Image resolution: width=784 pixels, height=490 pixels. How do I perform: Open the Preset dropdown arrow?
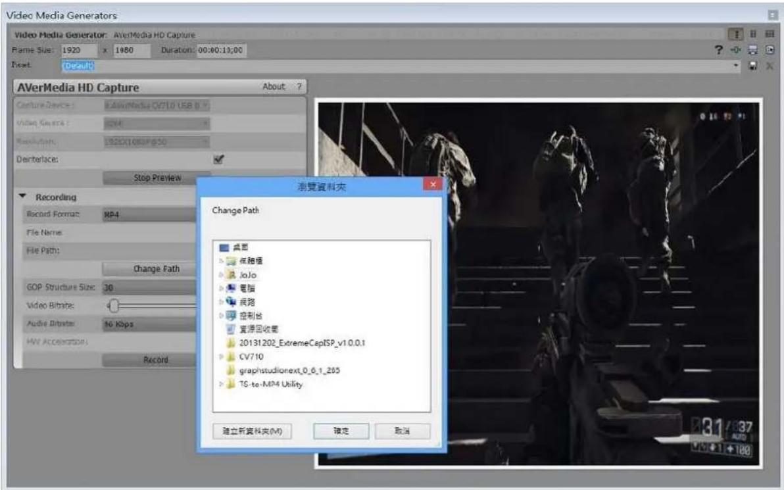735,66
